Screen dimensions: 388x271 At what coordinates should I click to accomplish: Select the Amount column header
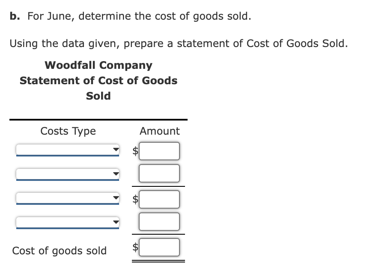tap(159, 131)
